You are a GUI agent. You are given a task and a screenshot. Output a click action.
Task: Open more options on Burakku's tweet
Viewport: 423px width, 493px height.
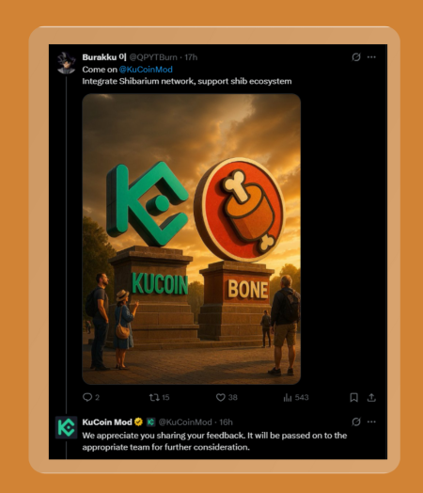[371, 56]
